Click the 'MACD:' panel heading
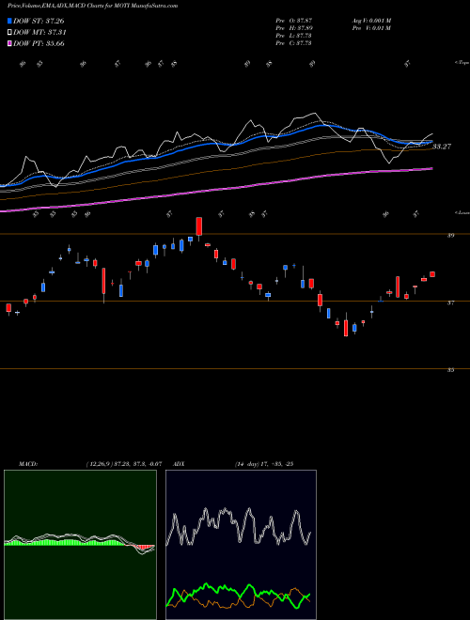The height and width of the screenshot is (620, 470). pos(27,464)
